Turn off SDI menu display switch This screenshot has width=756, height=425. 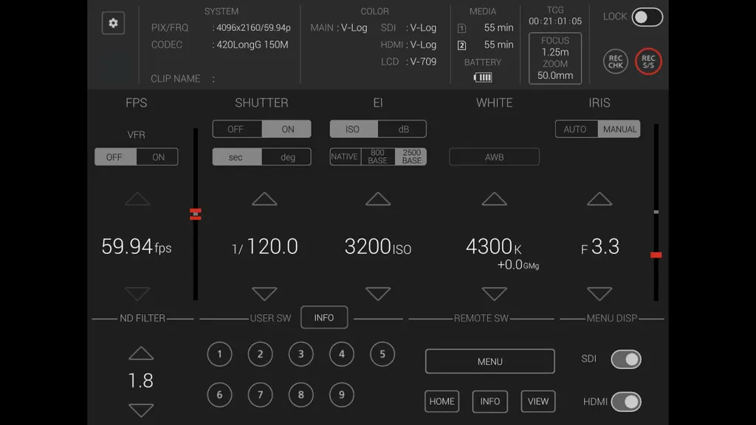point(626,359)
